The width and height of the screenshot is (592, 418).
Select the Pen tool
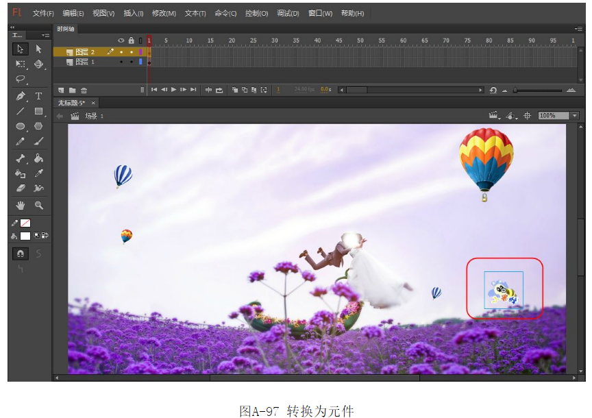pos(21,96)
